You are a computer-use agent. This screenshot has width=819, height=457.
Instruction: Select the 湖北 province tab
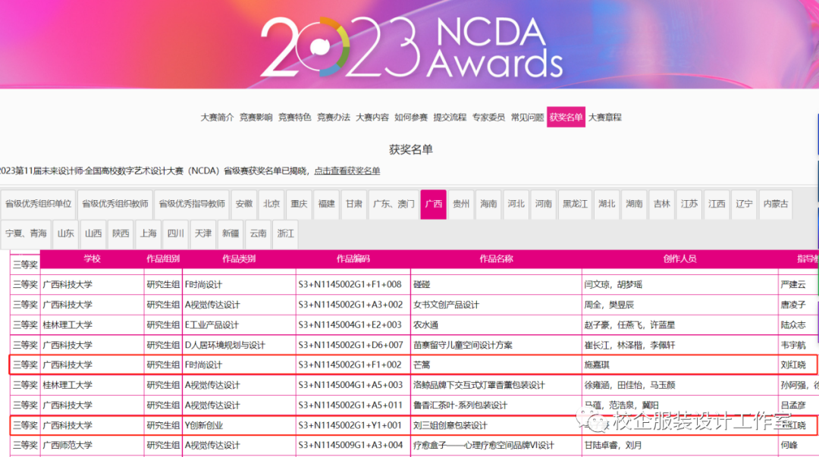607,204
